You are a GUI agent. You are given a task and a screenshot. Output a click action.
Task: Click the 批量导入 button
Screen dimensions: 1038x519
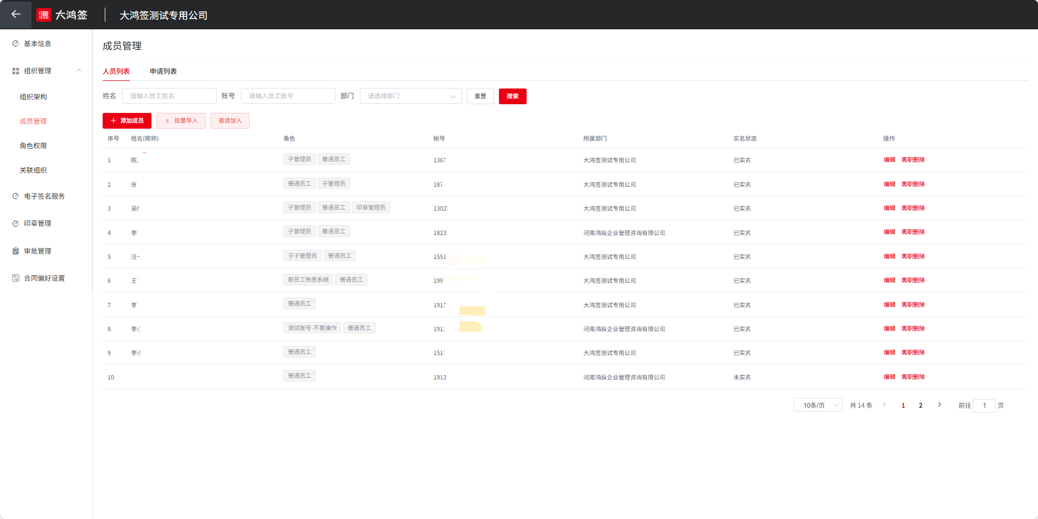click(x=181, y=121)
